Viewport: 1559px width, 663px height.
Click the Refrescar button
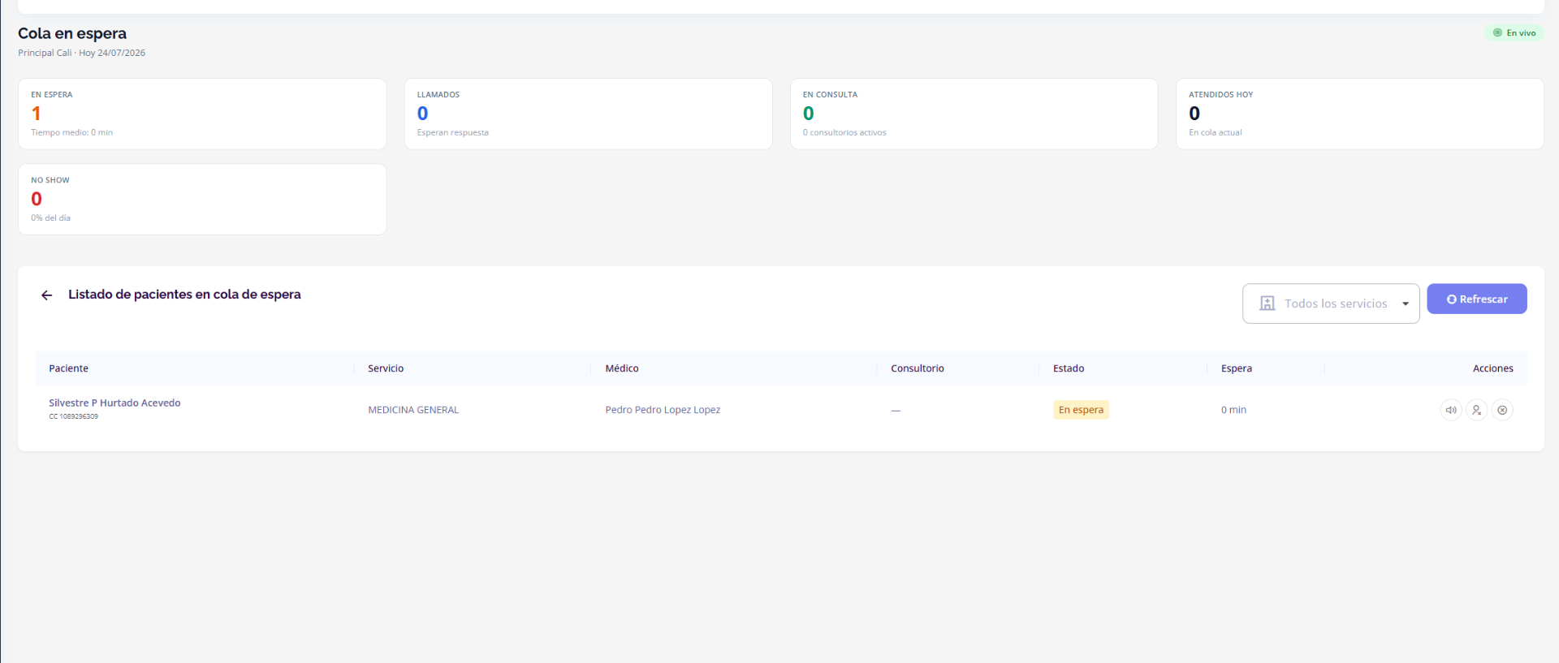[x=1477, y=299]
